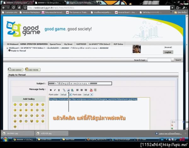189x148 pixels.
Task: Click the New Topic button
Action: coord(33,69)
